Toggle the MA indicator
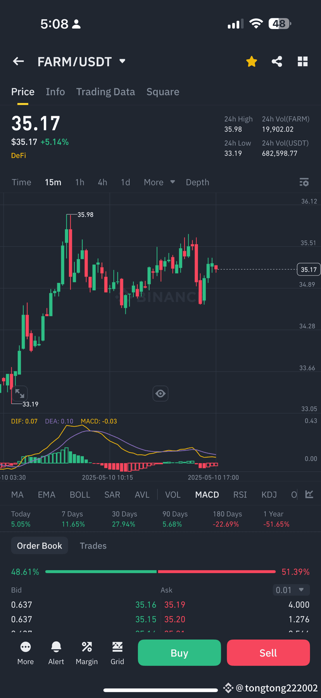This screenshot has width=321, height=698. click(x=17, y=495)
